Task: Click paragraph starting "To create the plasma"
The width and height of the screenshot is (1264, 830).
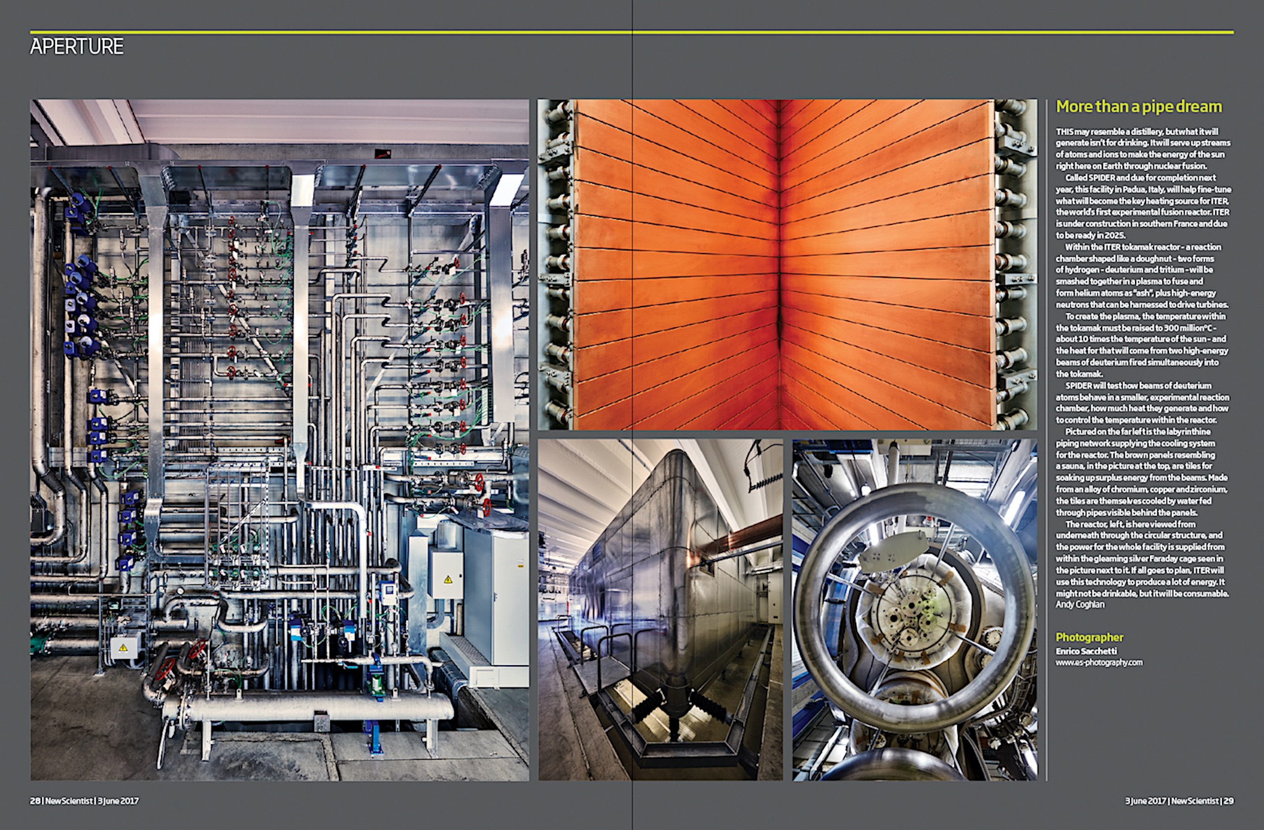Action: point(1143,345)
